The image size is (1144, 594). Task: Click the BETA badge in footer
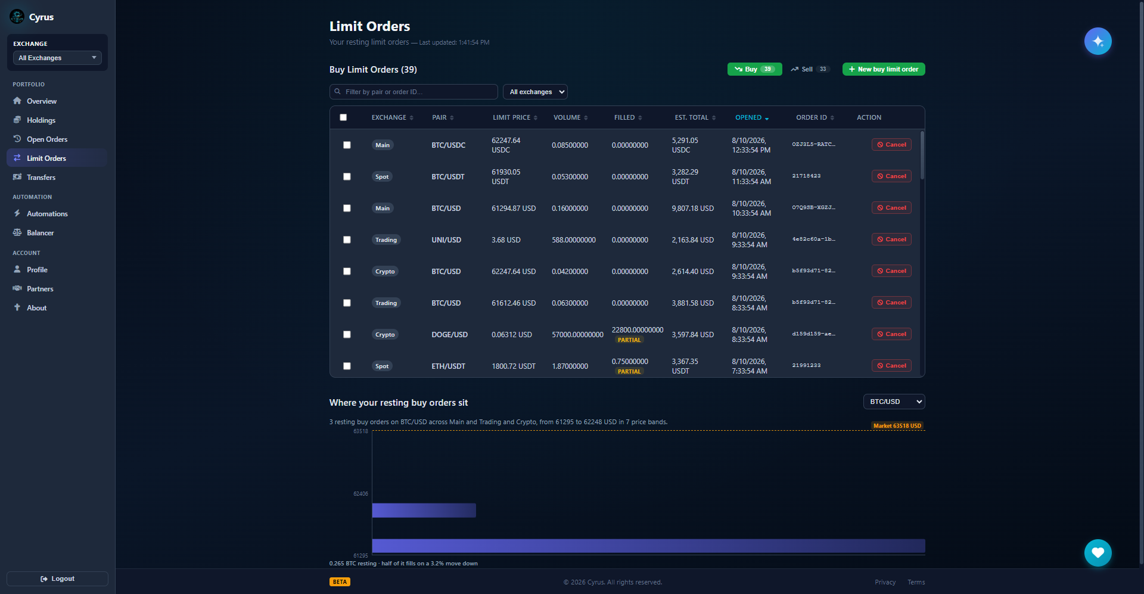point(340,582)
